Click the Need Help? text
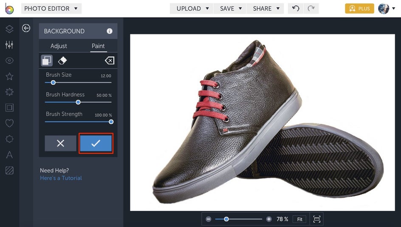 point(54,170)
